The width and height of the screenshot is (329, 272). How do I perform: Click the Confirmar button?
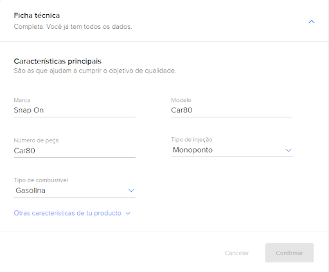pyautogui.click(x=289, y=253)
